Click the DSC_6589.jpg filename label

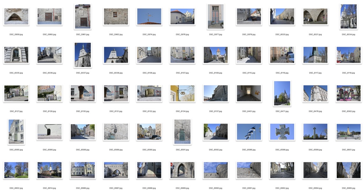(x=116, y=150)
